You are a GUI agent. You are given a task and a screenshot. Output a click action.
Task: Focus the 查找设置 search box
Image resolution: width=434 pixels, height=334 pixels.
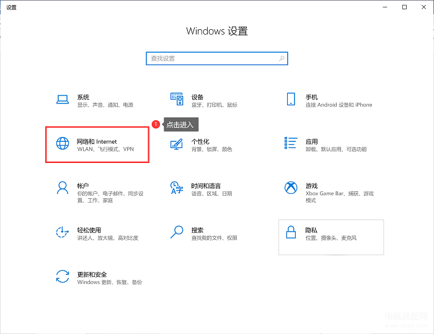[x=217, y=58]
